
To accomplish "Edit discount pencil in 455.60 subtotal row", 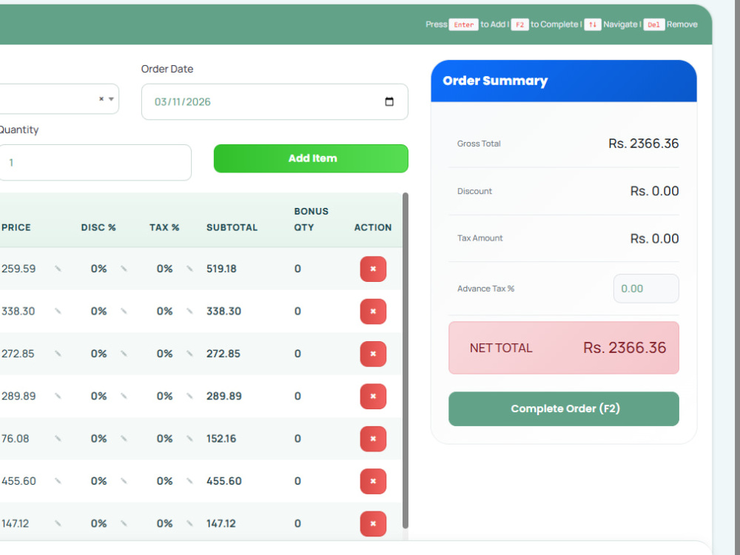I will 124,481.
